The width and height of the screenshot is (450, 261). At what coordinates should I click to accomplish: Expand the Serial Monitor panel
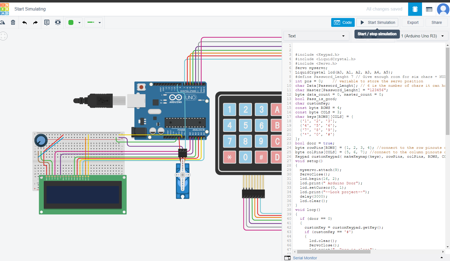[x=305, y=258]
